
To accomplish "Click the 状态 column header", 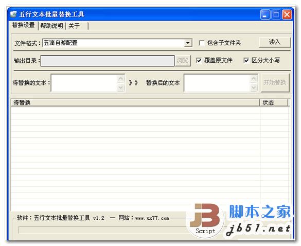I will pos(274,102).
